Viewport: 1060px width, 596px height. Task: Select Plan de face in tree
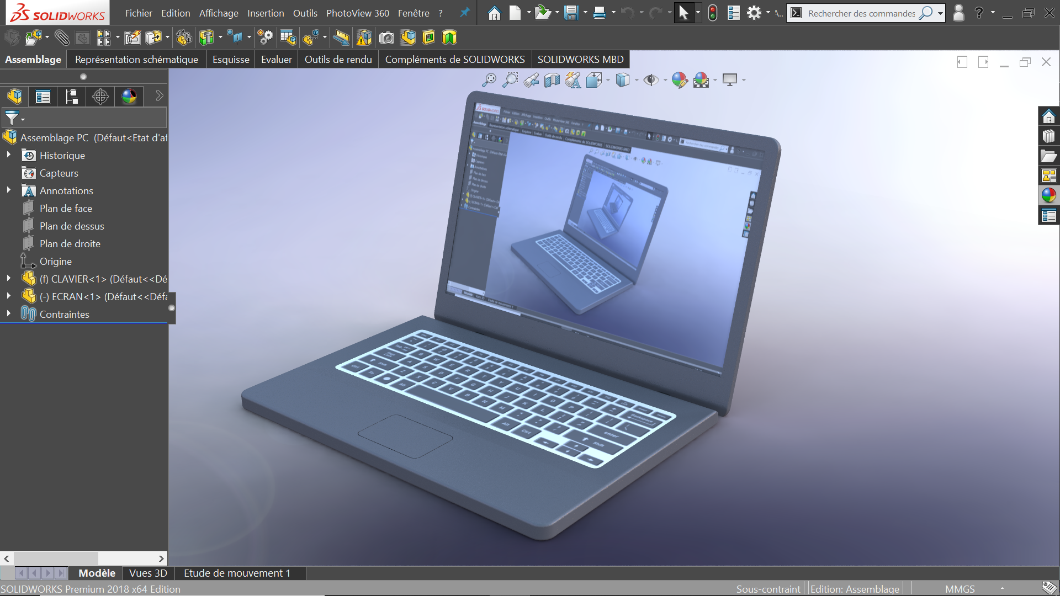point(66,208)
